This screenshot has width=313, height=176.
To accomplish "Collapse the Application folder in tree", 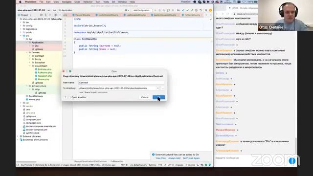I will (x=27, y=43).
